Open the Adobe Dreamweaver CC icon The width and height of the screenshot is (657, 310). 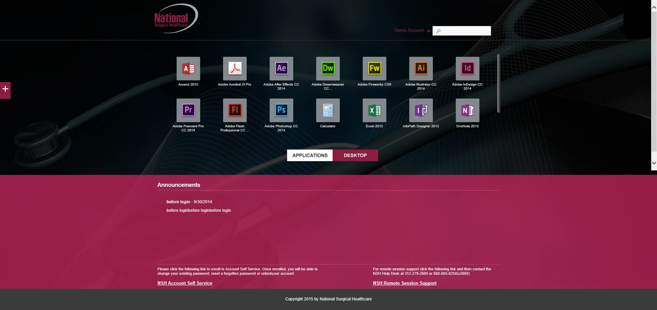[x=328, y=69]
